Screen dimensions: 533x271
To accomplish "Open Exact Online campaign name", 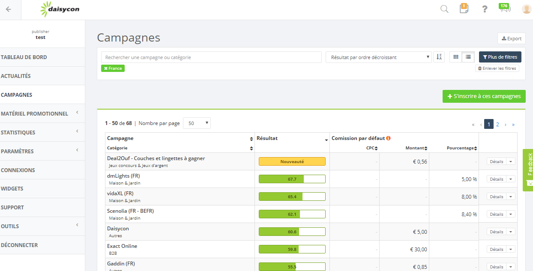I will (x=122, y=246).
